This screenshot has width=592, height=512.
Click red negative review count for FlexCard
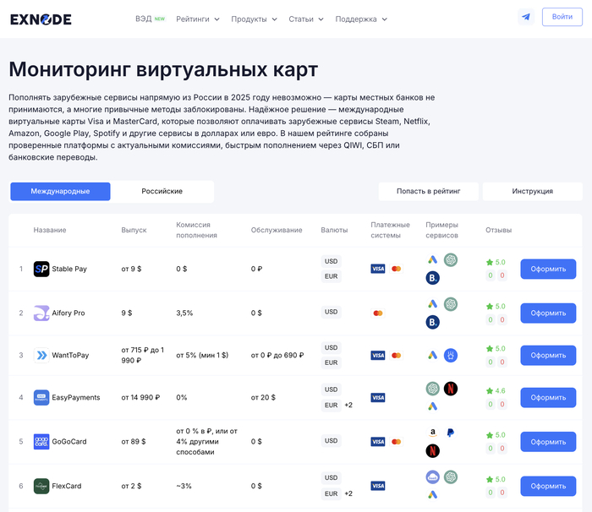(502, 493)
